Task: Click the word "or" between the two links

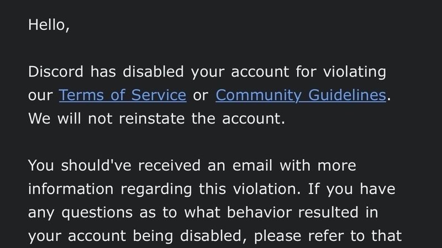Action: pos(201,95)
